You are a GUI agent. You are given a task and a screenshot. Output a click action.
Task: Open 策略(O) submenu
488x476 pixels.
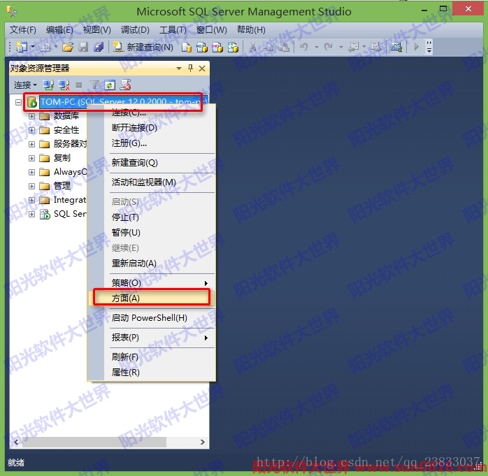(152, 283)
